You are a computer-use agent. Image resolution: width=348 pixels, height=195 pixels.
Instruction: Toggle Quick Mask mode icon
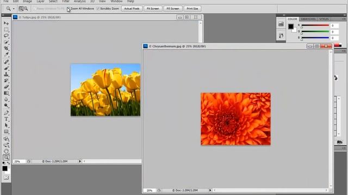[x=6, y=178]
